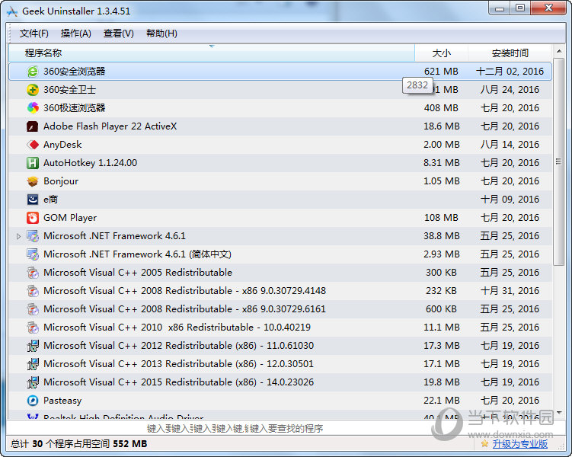Click the Visual C++ 2010 x86 icon
This screenshot has width=572, height=457.
33,328
